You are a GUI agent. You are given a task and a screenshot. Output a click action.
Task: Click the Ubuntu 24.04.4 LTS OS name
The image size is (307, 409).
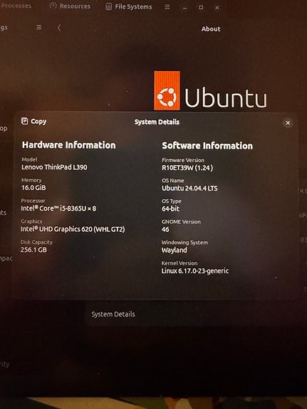[189, 188]
